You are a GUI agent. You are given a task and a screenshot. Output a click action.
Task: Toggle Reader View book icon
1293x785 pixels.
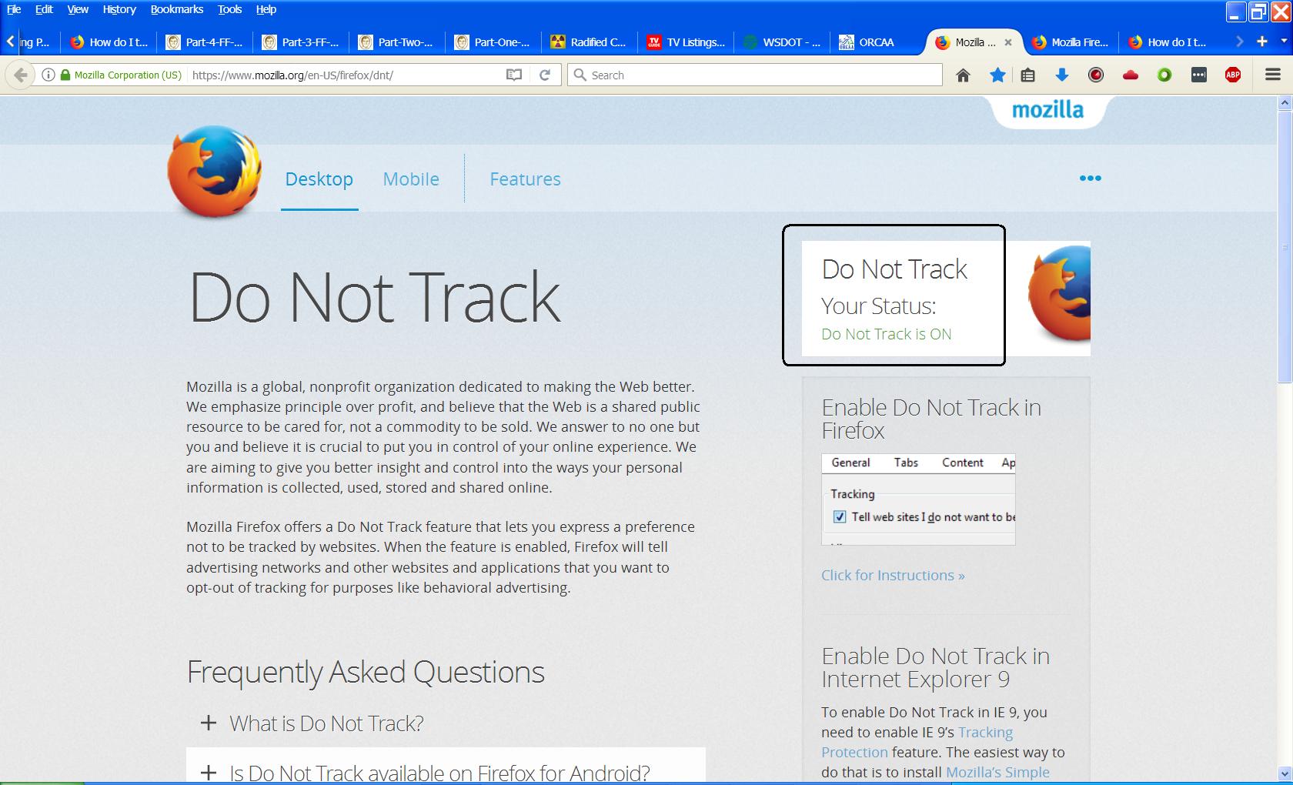(514, 75)
